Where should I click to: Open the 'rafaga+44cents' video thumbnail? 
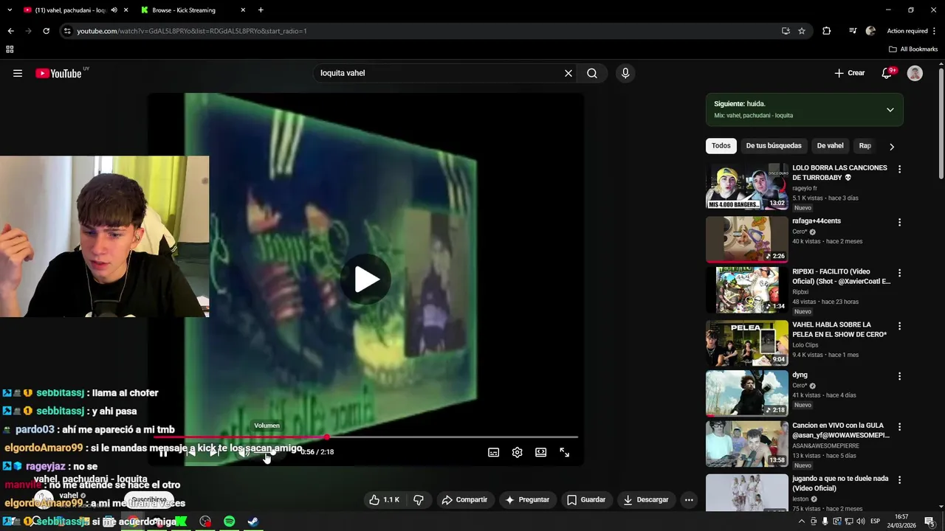pos(747,239)
